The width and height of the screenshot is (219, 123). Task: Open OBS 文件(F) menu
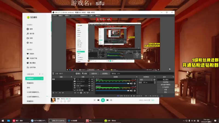[54, 16]
